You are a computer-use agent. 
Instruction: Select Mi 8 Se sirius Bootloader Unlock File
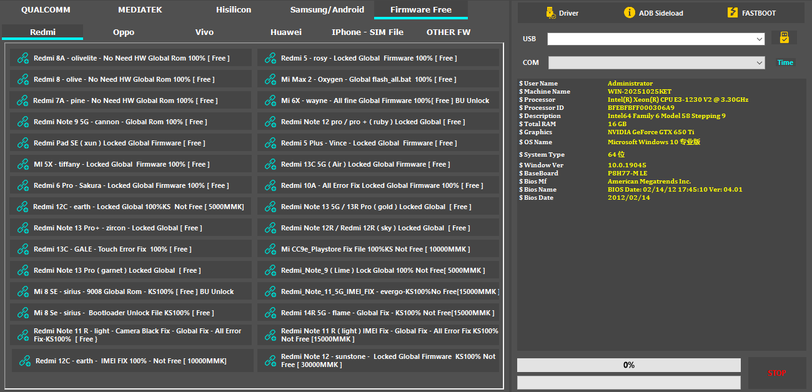pos(131,313)
